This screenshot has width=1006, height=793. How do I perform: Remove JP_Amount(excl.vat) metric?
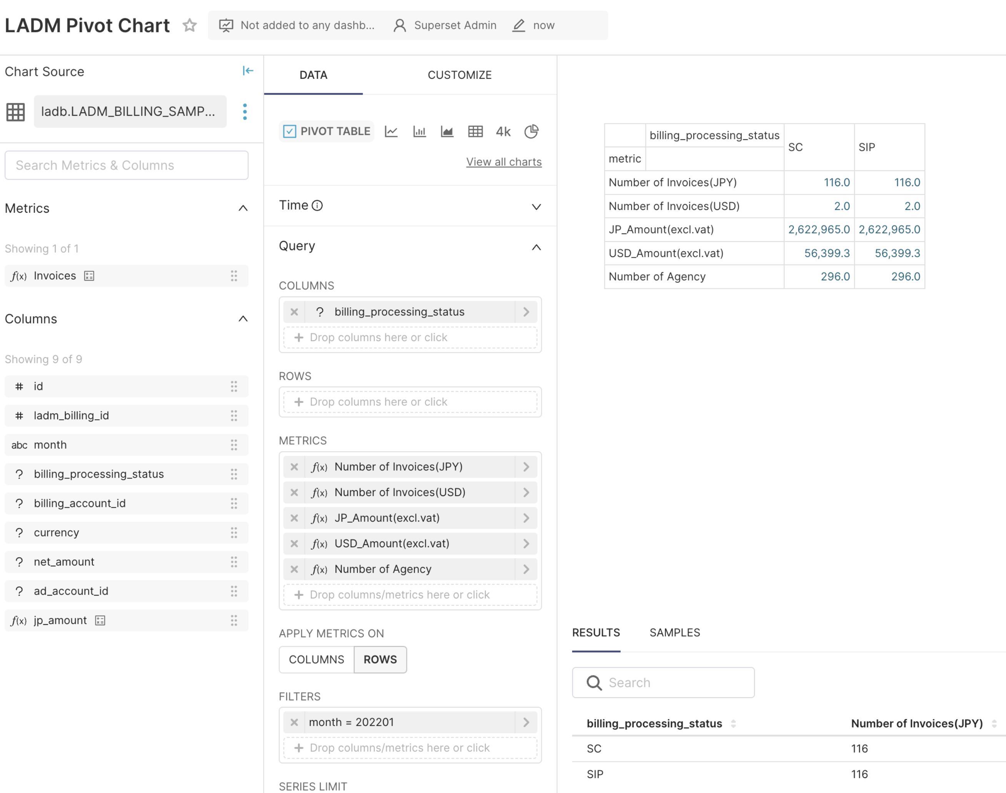point(294,518)
